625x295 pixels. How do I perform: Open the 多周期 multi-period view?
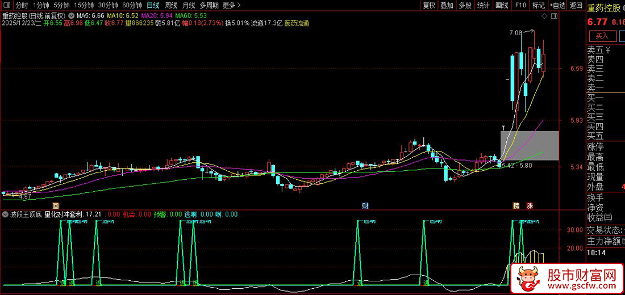209,5
